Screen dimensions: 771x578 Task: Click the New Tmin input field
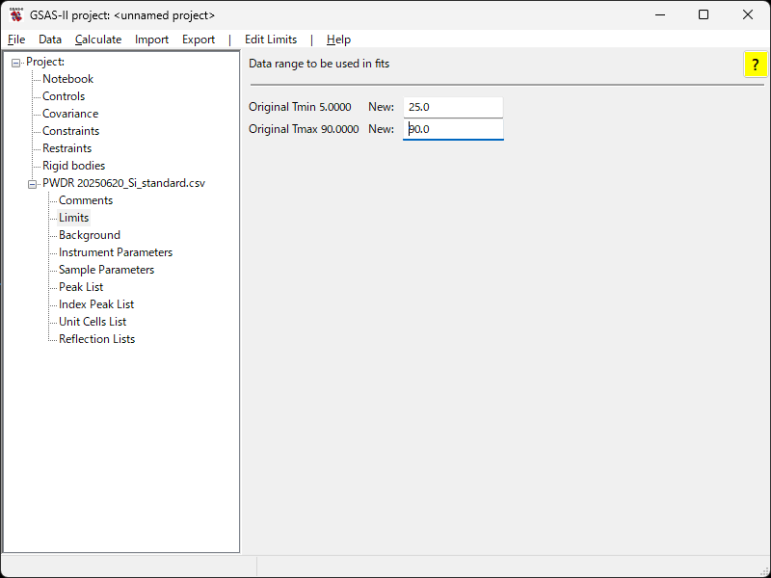click(x=453, y=108)
